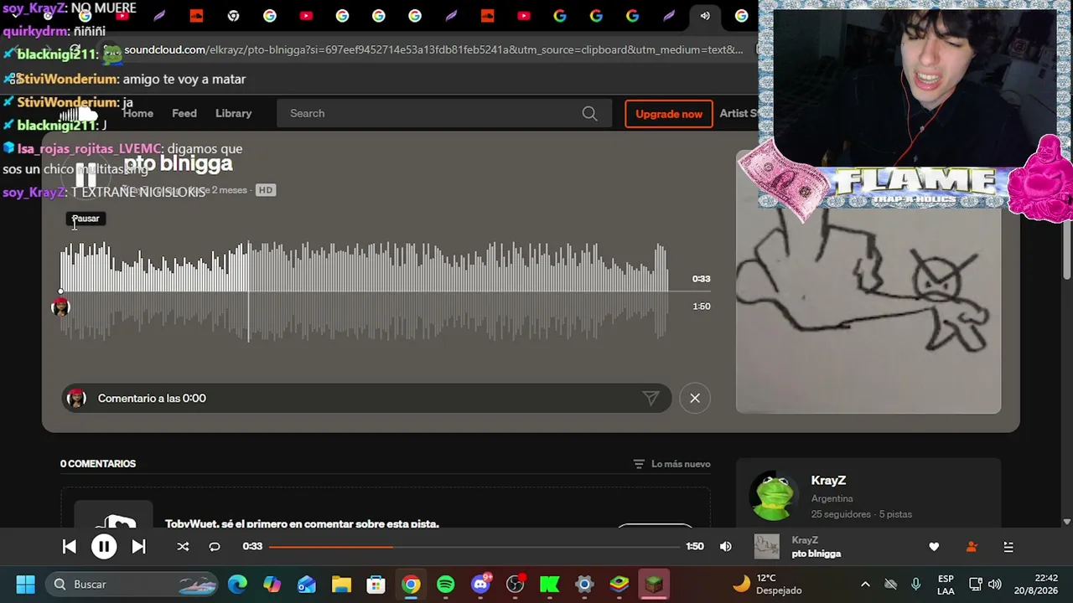
Task: Open BlueStacks from the taskbar
Action: click(x=619, y=585)
